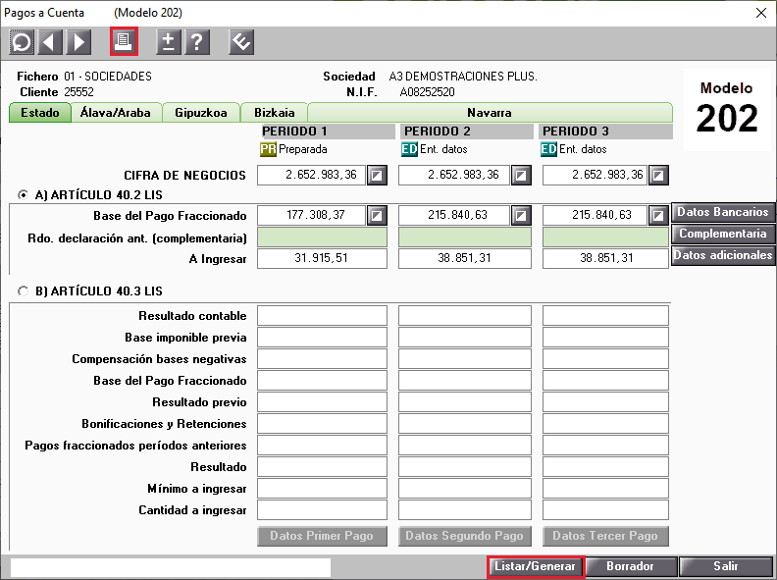Viewport: 777px width, 580px height.
Task: Click Periodo 3 Base del Pago Fraccionado field
Action: tap(595, 216)
